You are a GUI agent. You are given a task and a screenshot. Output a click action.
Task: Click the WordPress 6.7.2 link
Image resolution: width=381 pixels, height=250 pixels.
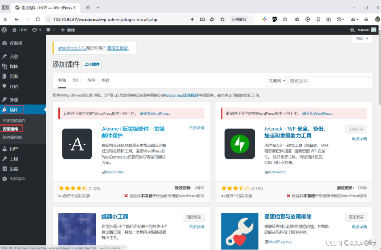[72, 48]
